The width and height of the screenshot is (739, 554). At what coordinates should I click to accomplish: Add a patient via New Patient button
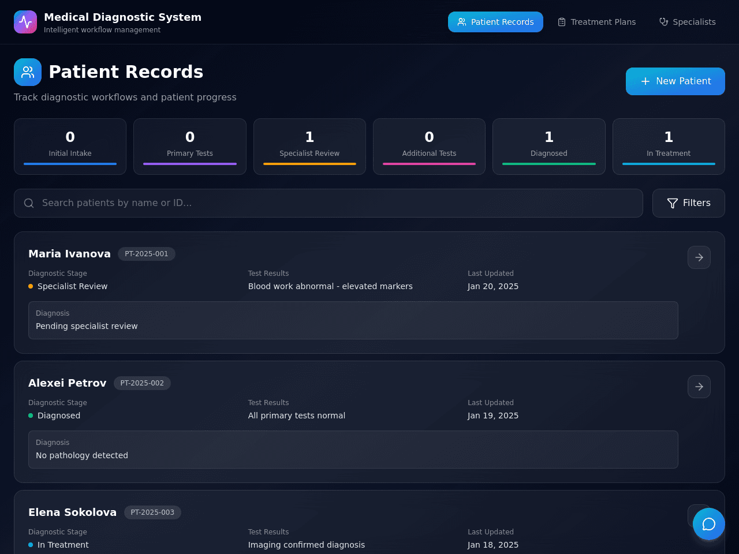[675, 81]
